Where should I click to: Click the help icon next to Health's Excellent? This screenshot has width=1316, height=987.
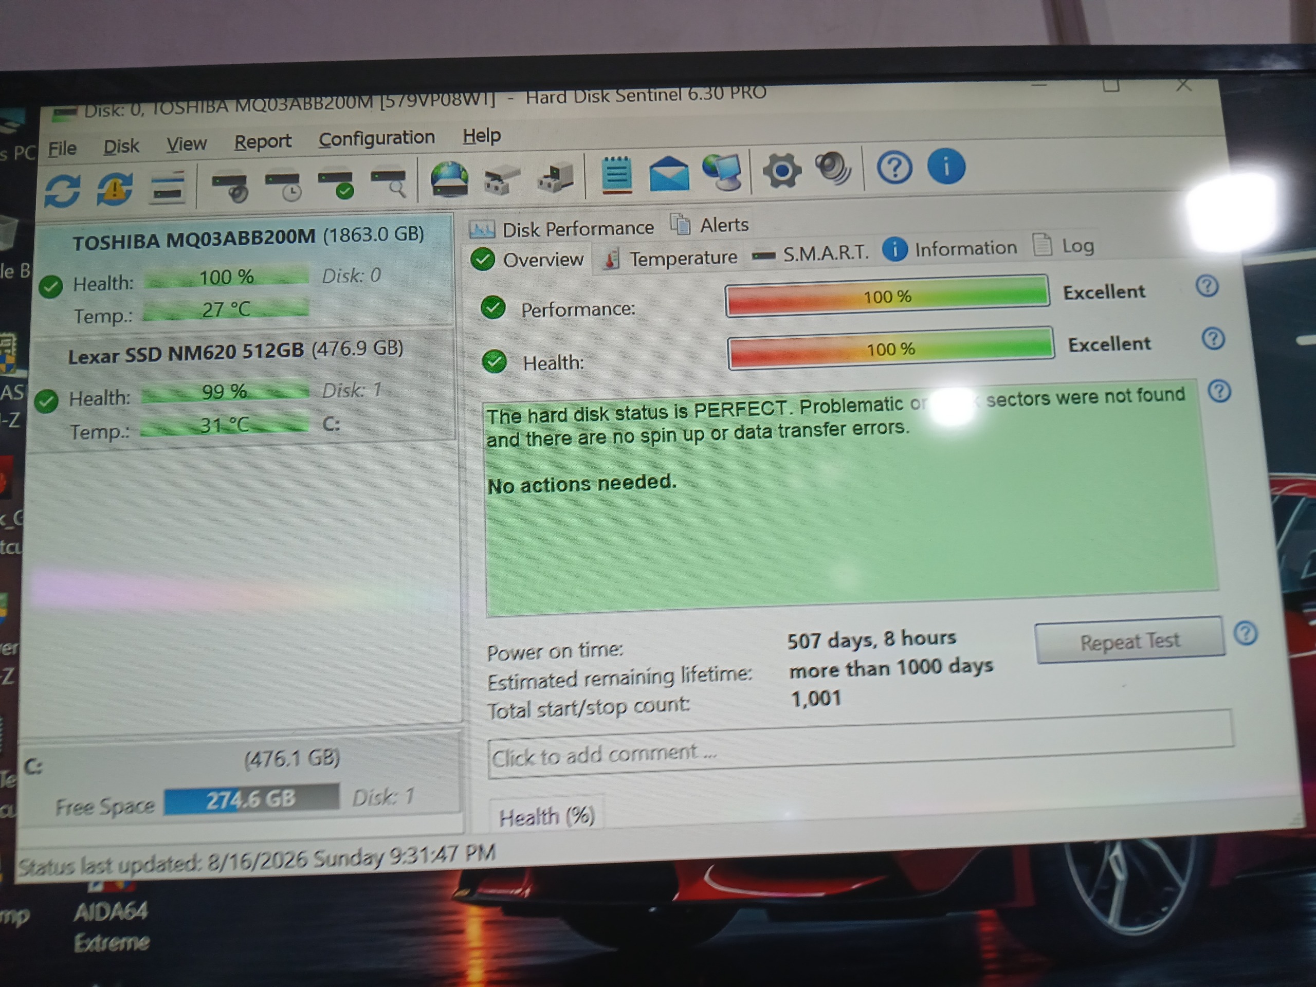coord(1213,339)
